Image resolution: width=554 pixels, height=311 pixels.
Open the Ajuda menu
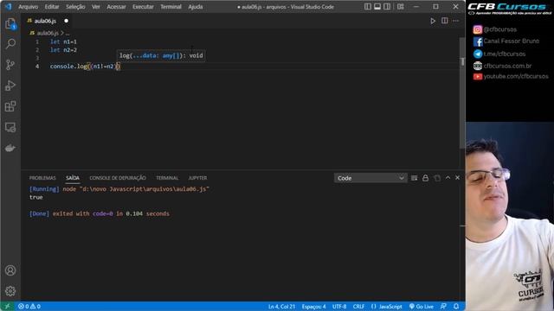point(196,7)
